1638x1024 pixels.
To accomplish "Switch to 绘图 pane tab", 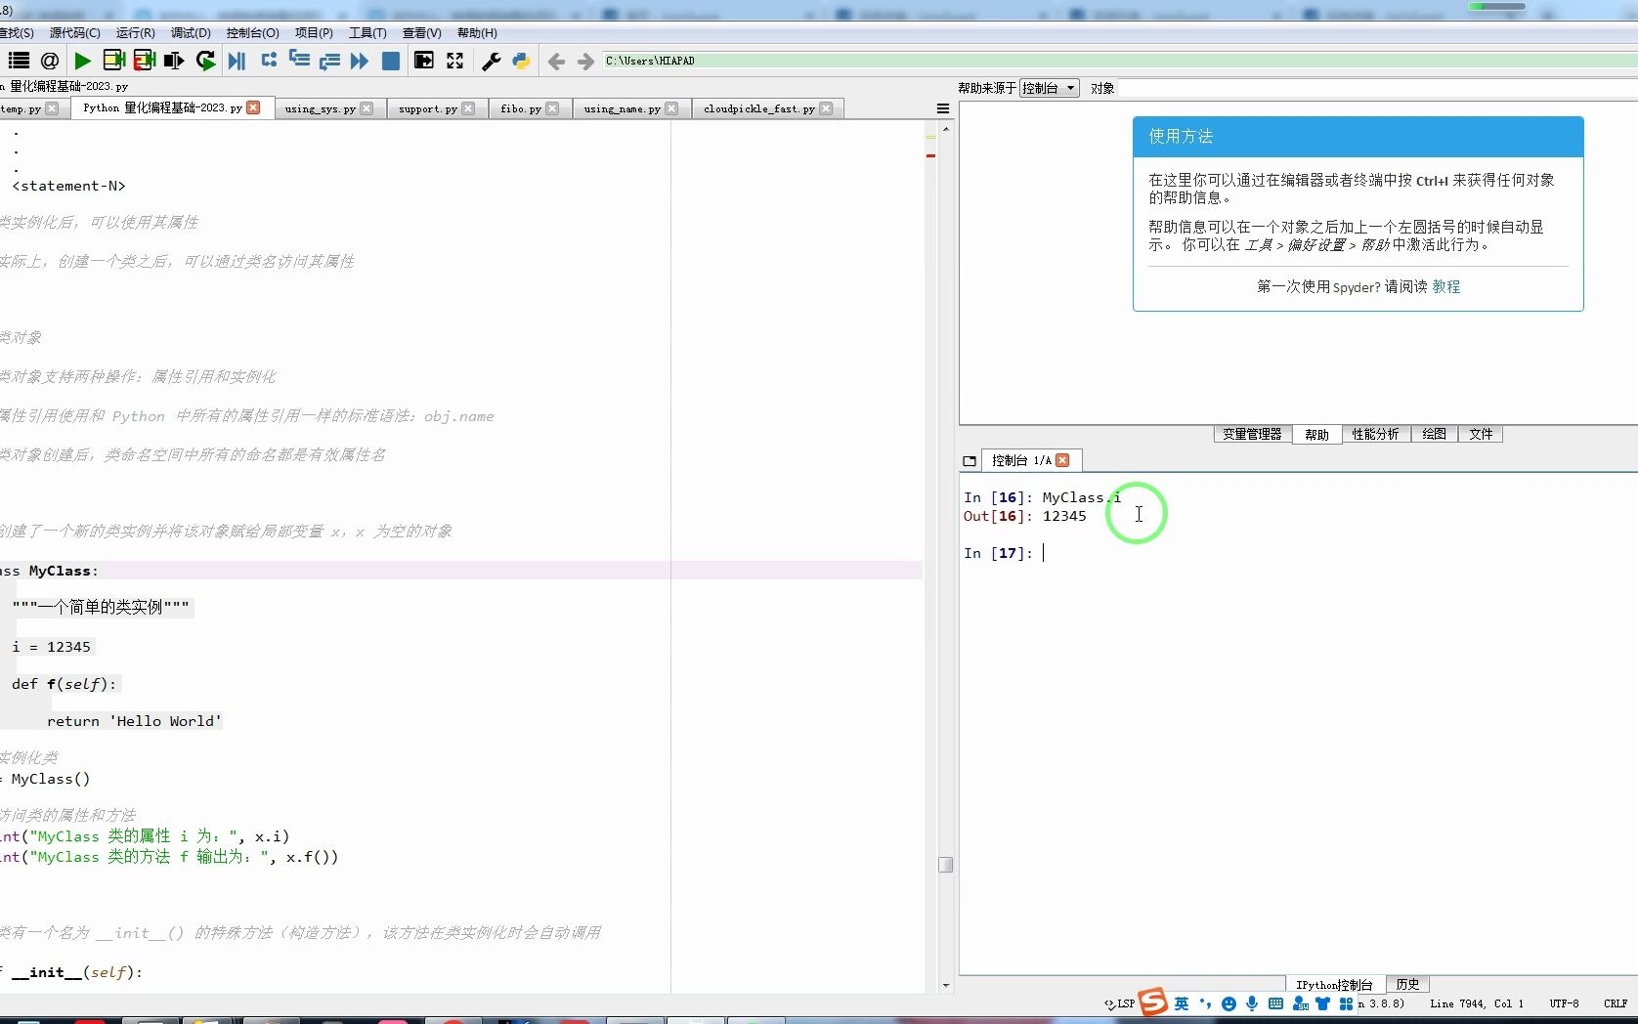I will pyautogui.click(x=1434, y=434).
